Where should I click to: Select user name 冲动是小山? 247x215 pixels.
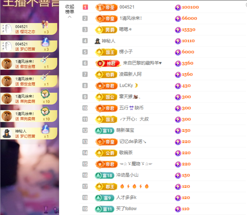[127, 175]
